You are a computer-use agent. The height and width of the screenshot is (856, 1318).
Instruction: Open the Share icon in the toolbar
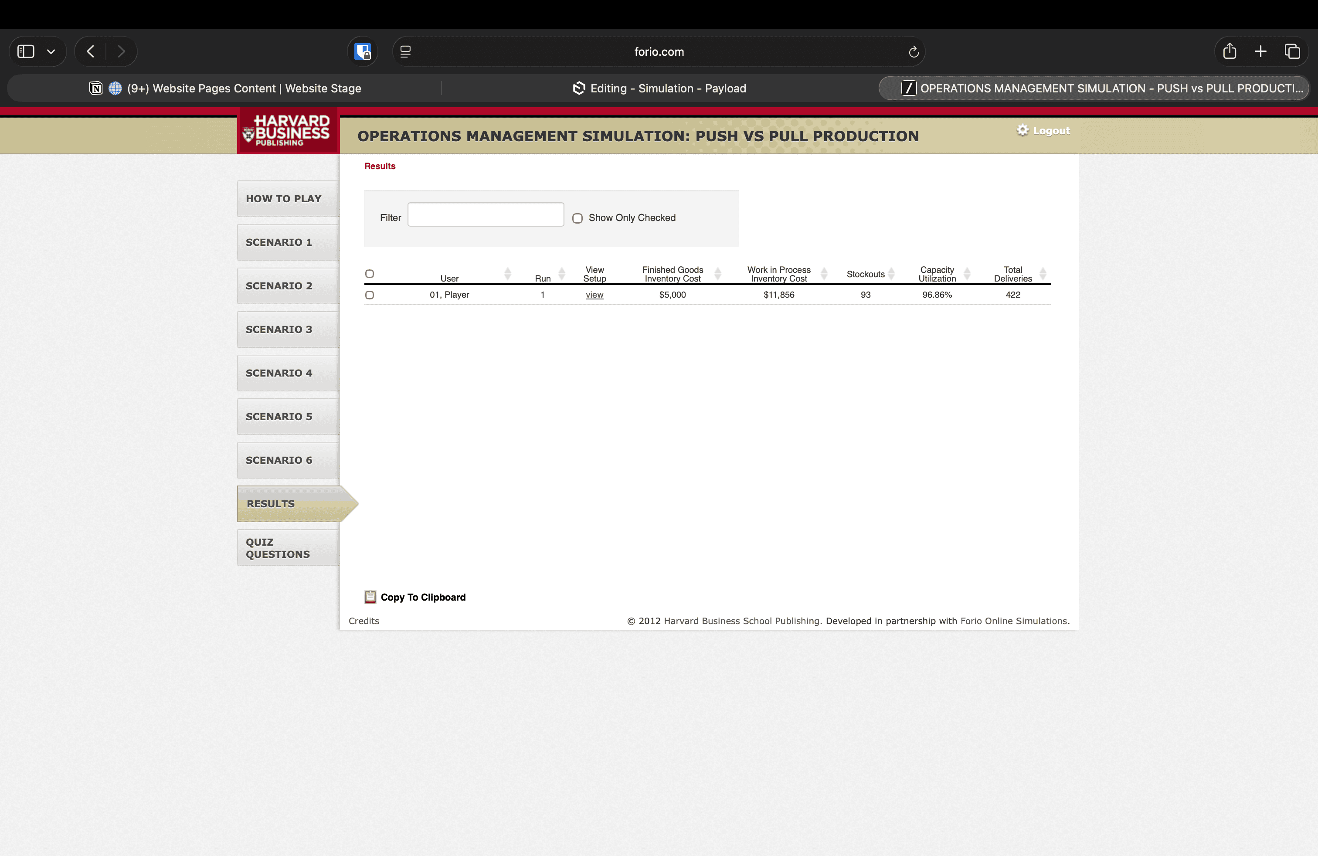(x=1230, y=51)
